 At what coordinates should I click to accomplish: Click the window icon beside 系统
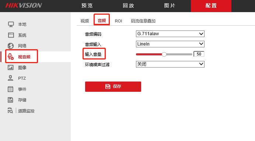click(x=11, y=35)
